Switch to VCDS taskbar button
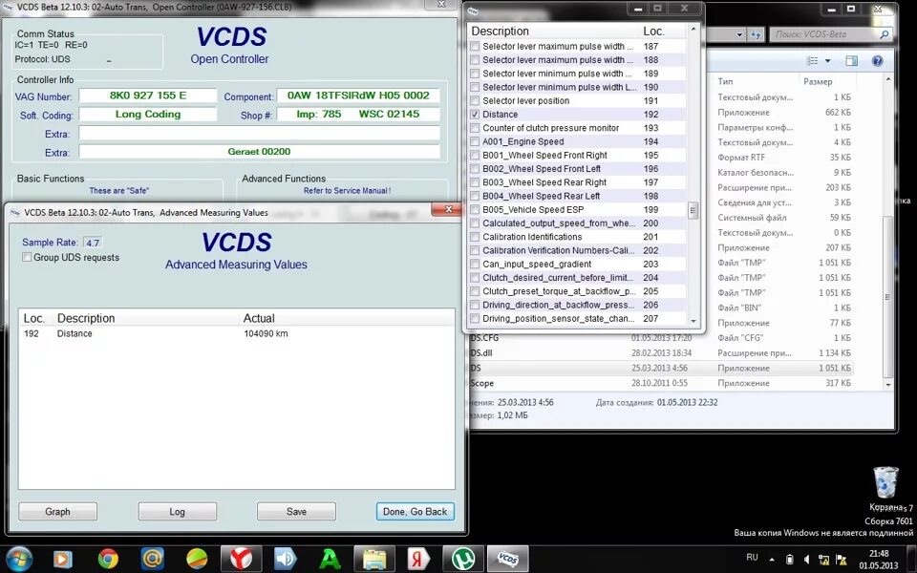 pyautogui.click(x=507, y=559)
